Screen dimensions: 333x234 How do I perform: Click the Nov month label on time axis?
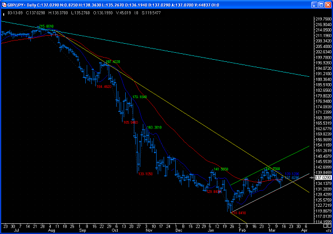pyautogui.click(x=149, y=230)
